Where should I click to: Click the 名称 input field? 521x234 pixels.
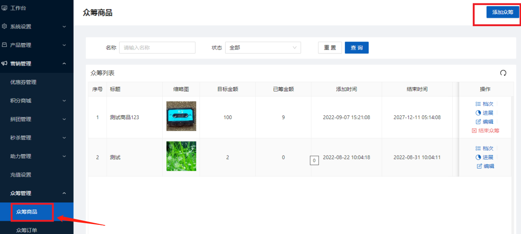[157, 48]
